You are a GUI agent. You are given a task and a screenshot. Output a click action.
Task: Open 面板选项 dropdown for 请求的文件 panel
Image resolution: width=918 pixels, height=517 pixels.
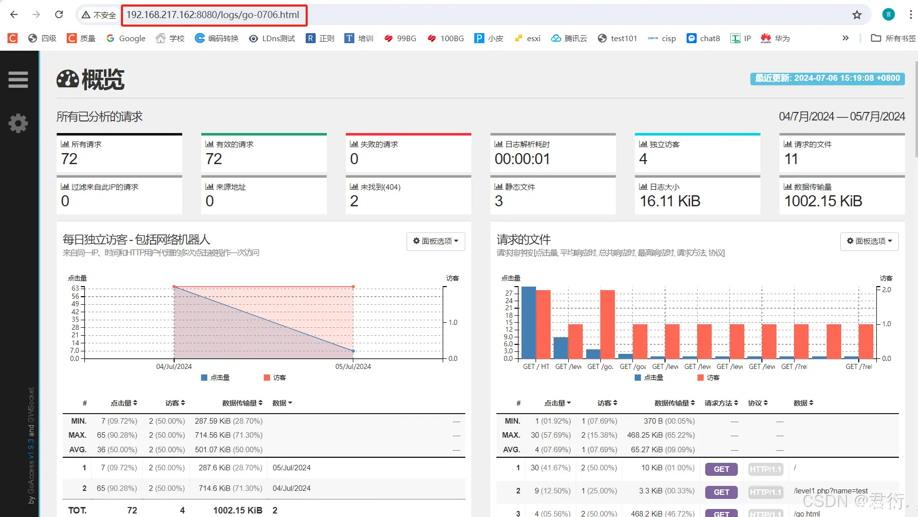pos(869,241)
